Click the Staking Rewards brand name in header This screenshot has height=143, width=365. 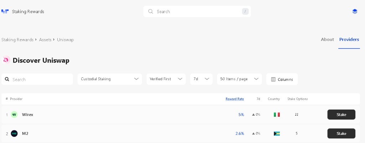point(28,11)
